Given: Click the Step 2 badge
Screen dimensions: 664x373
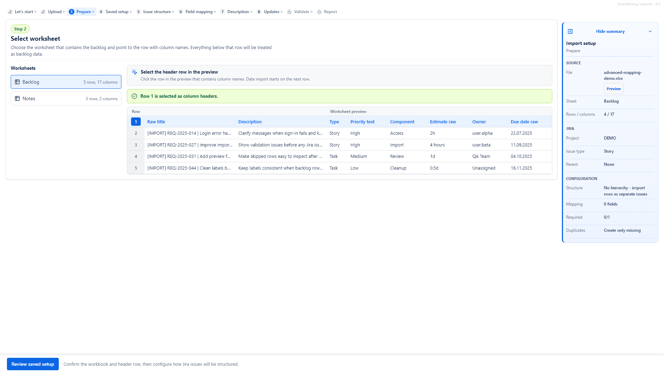Looking at the screenshot, I should [x=20, y=29].
